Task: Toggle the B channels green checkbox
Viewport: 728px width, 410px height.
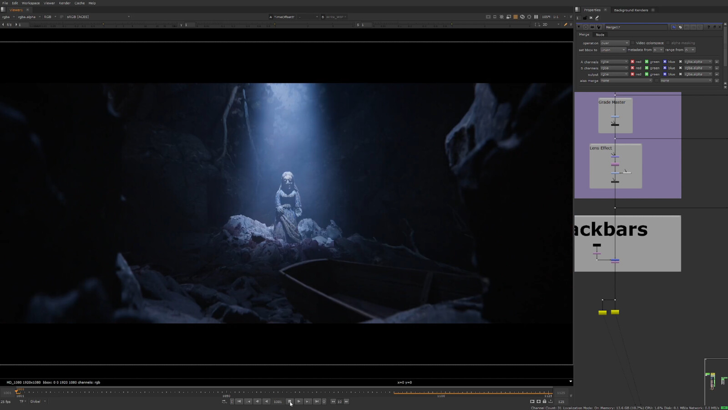Action: [647, 68]
